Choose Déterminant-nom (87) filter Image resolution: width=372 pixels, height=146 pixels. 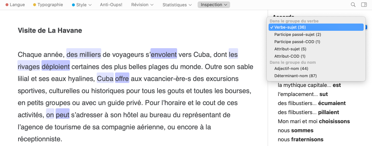click(x=295, y=76)
